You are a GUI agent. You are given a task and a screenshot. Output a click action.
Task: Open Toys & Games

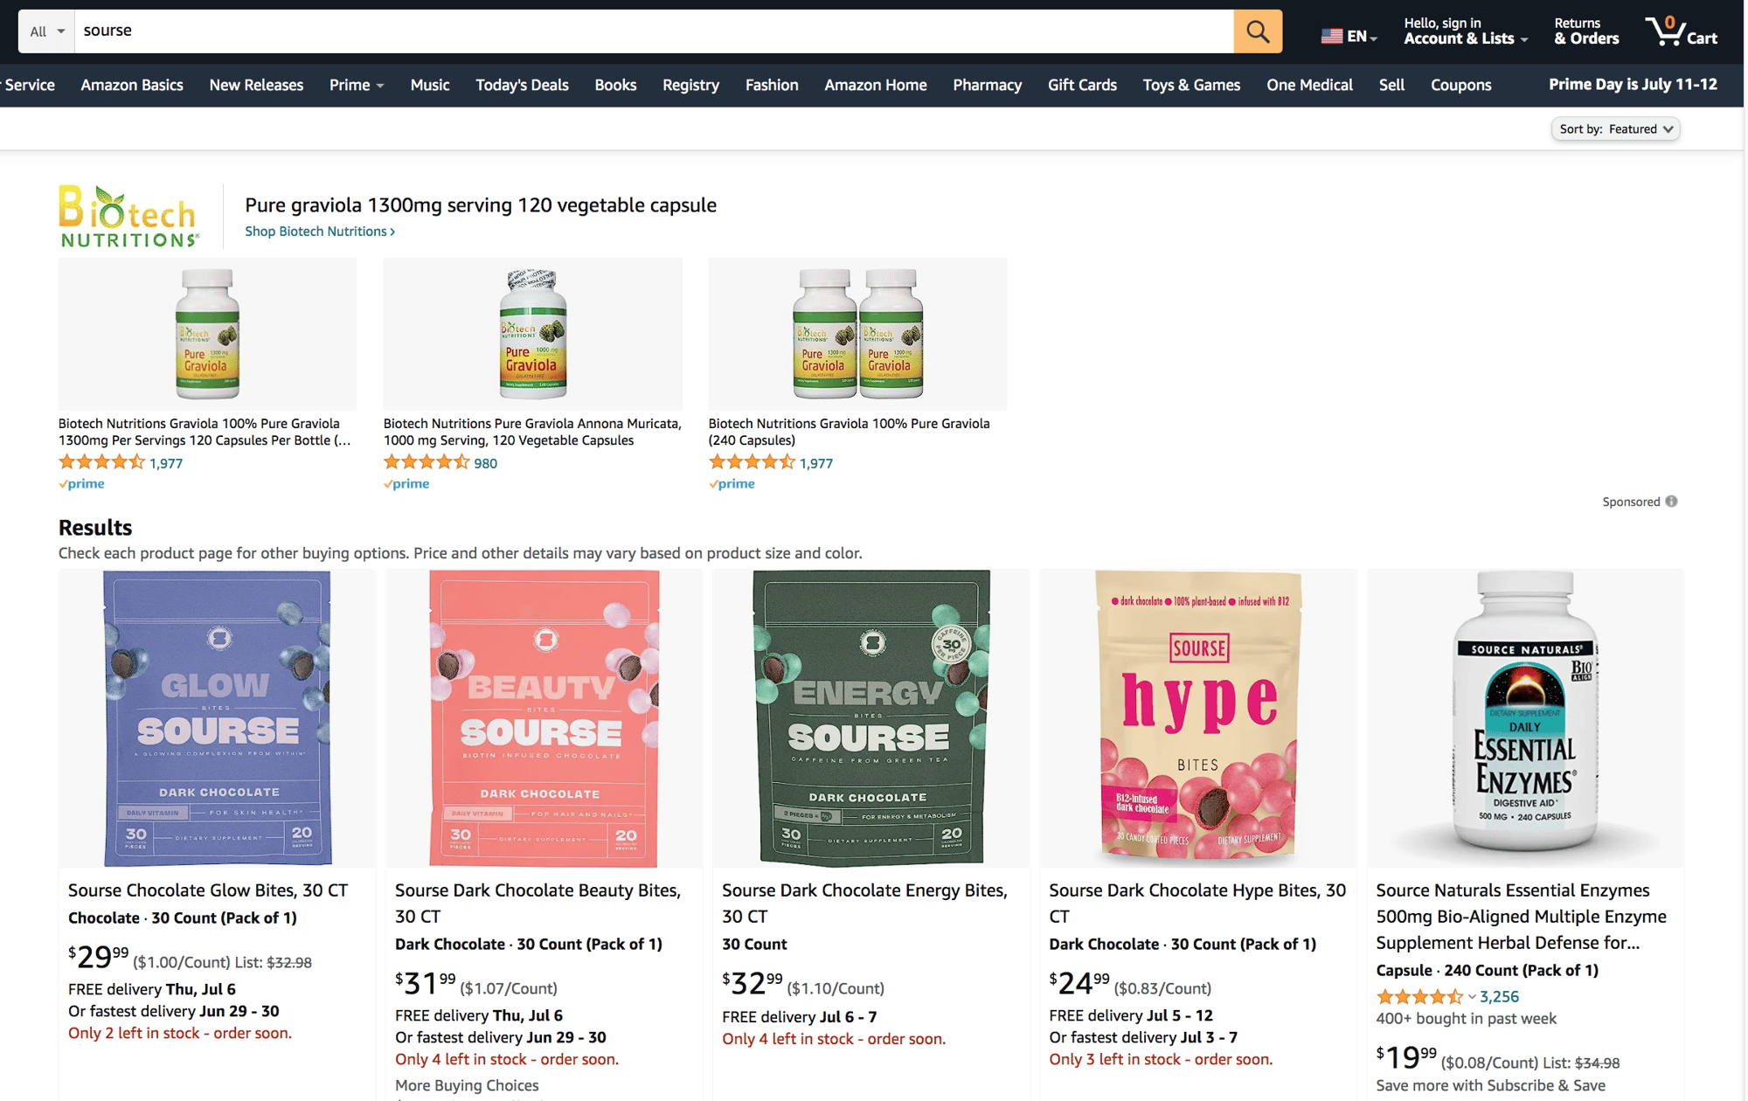tap(1191, 85)
